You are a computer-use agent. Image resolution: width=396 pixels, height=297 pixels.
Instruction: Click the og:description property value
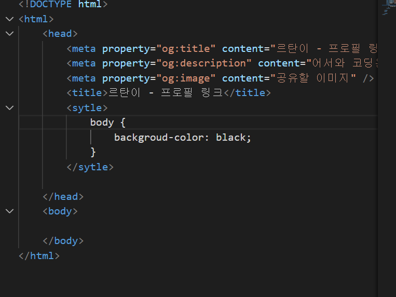coord(204,63)
